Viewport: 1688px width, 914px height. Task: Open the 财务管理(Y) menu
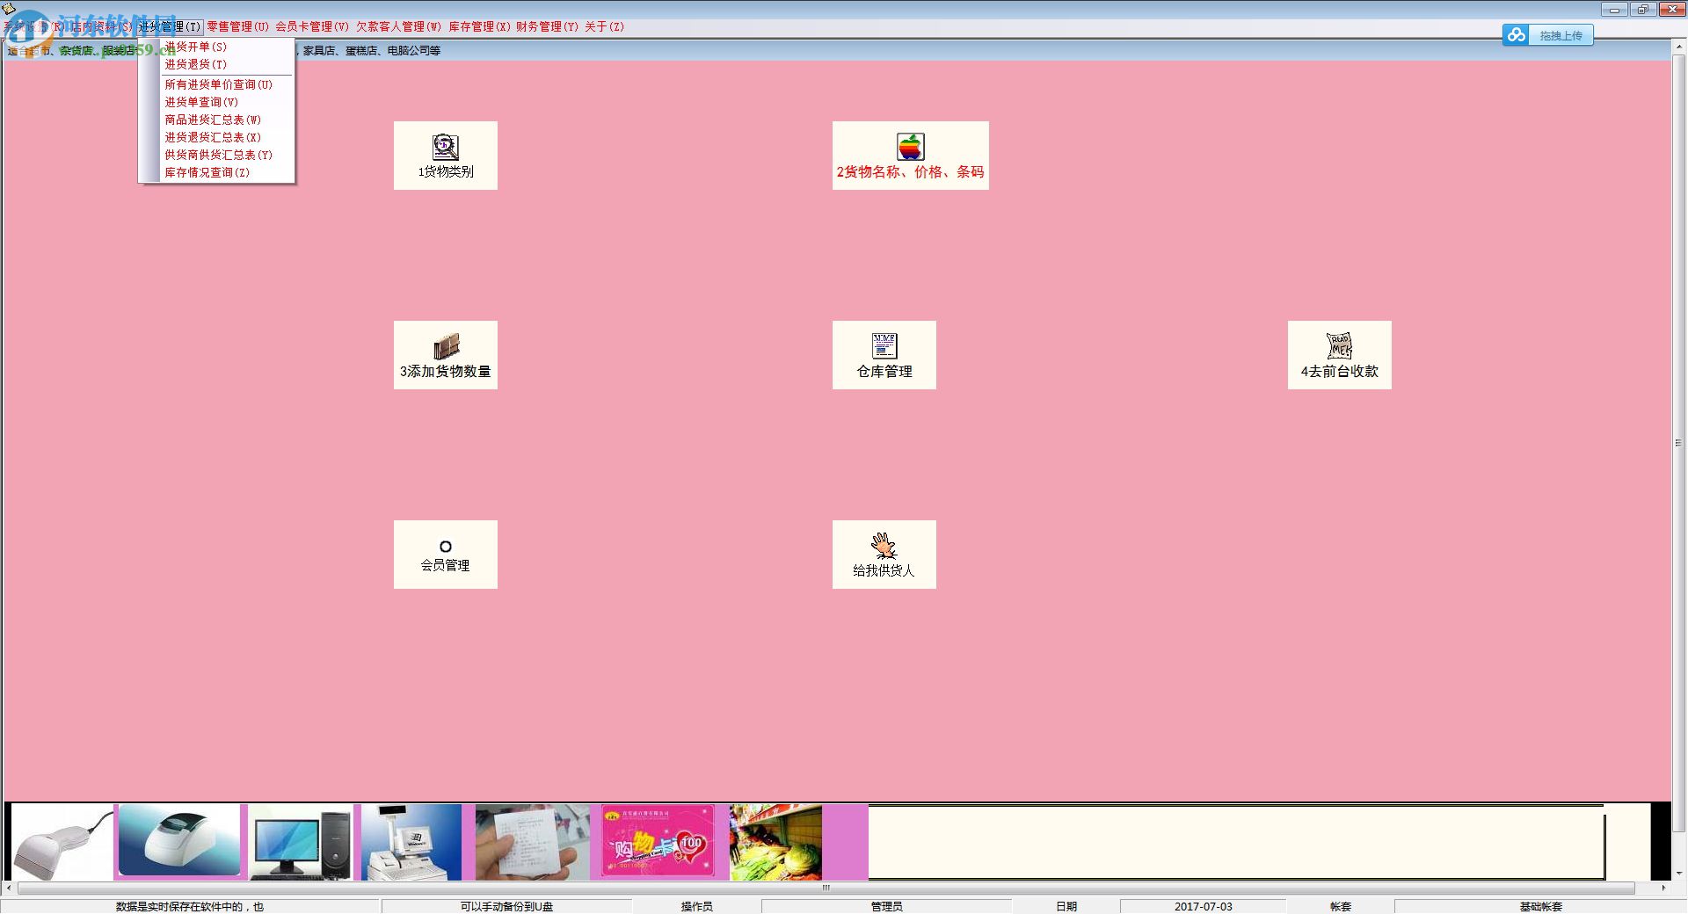coord(547,26)
